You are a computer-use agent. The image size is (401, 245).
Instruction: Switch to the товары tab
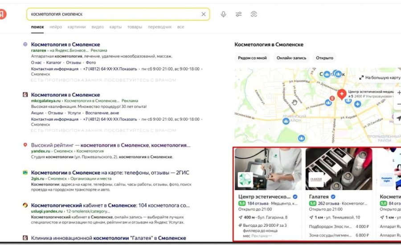135,27
